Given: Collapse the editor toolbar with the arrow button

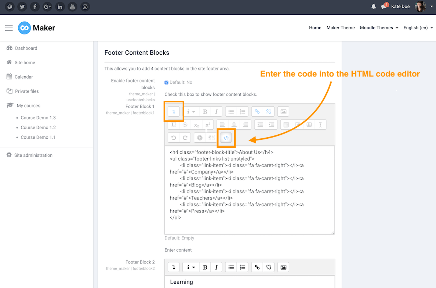Looking at the screenshot, I should (x=173, y=112).
